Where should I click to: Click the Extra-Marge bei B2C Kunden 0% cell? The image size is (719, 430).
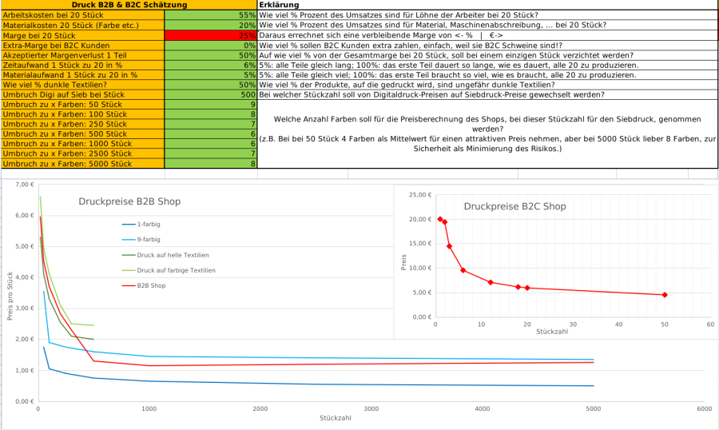coord(210,46)
